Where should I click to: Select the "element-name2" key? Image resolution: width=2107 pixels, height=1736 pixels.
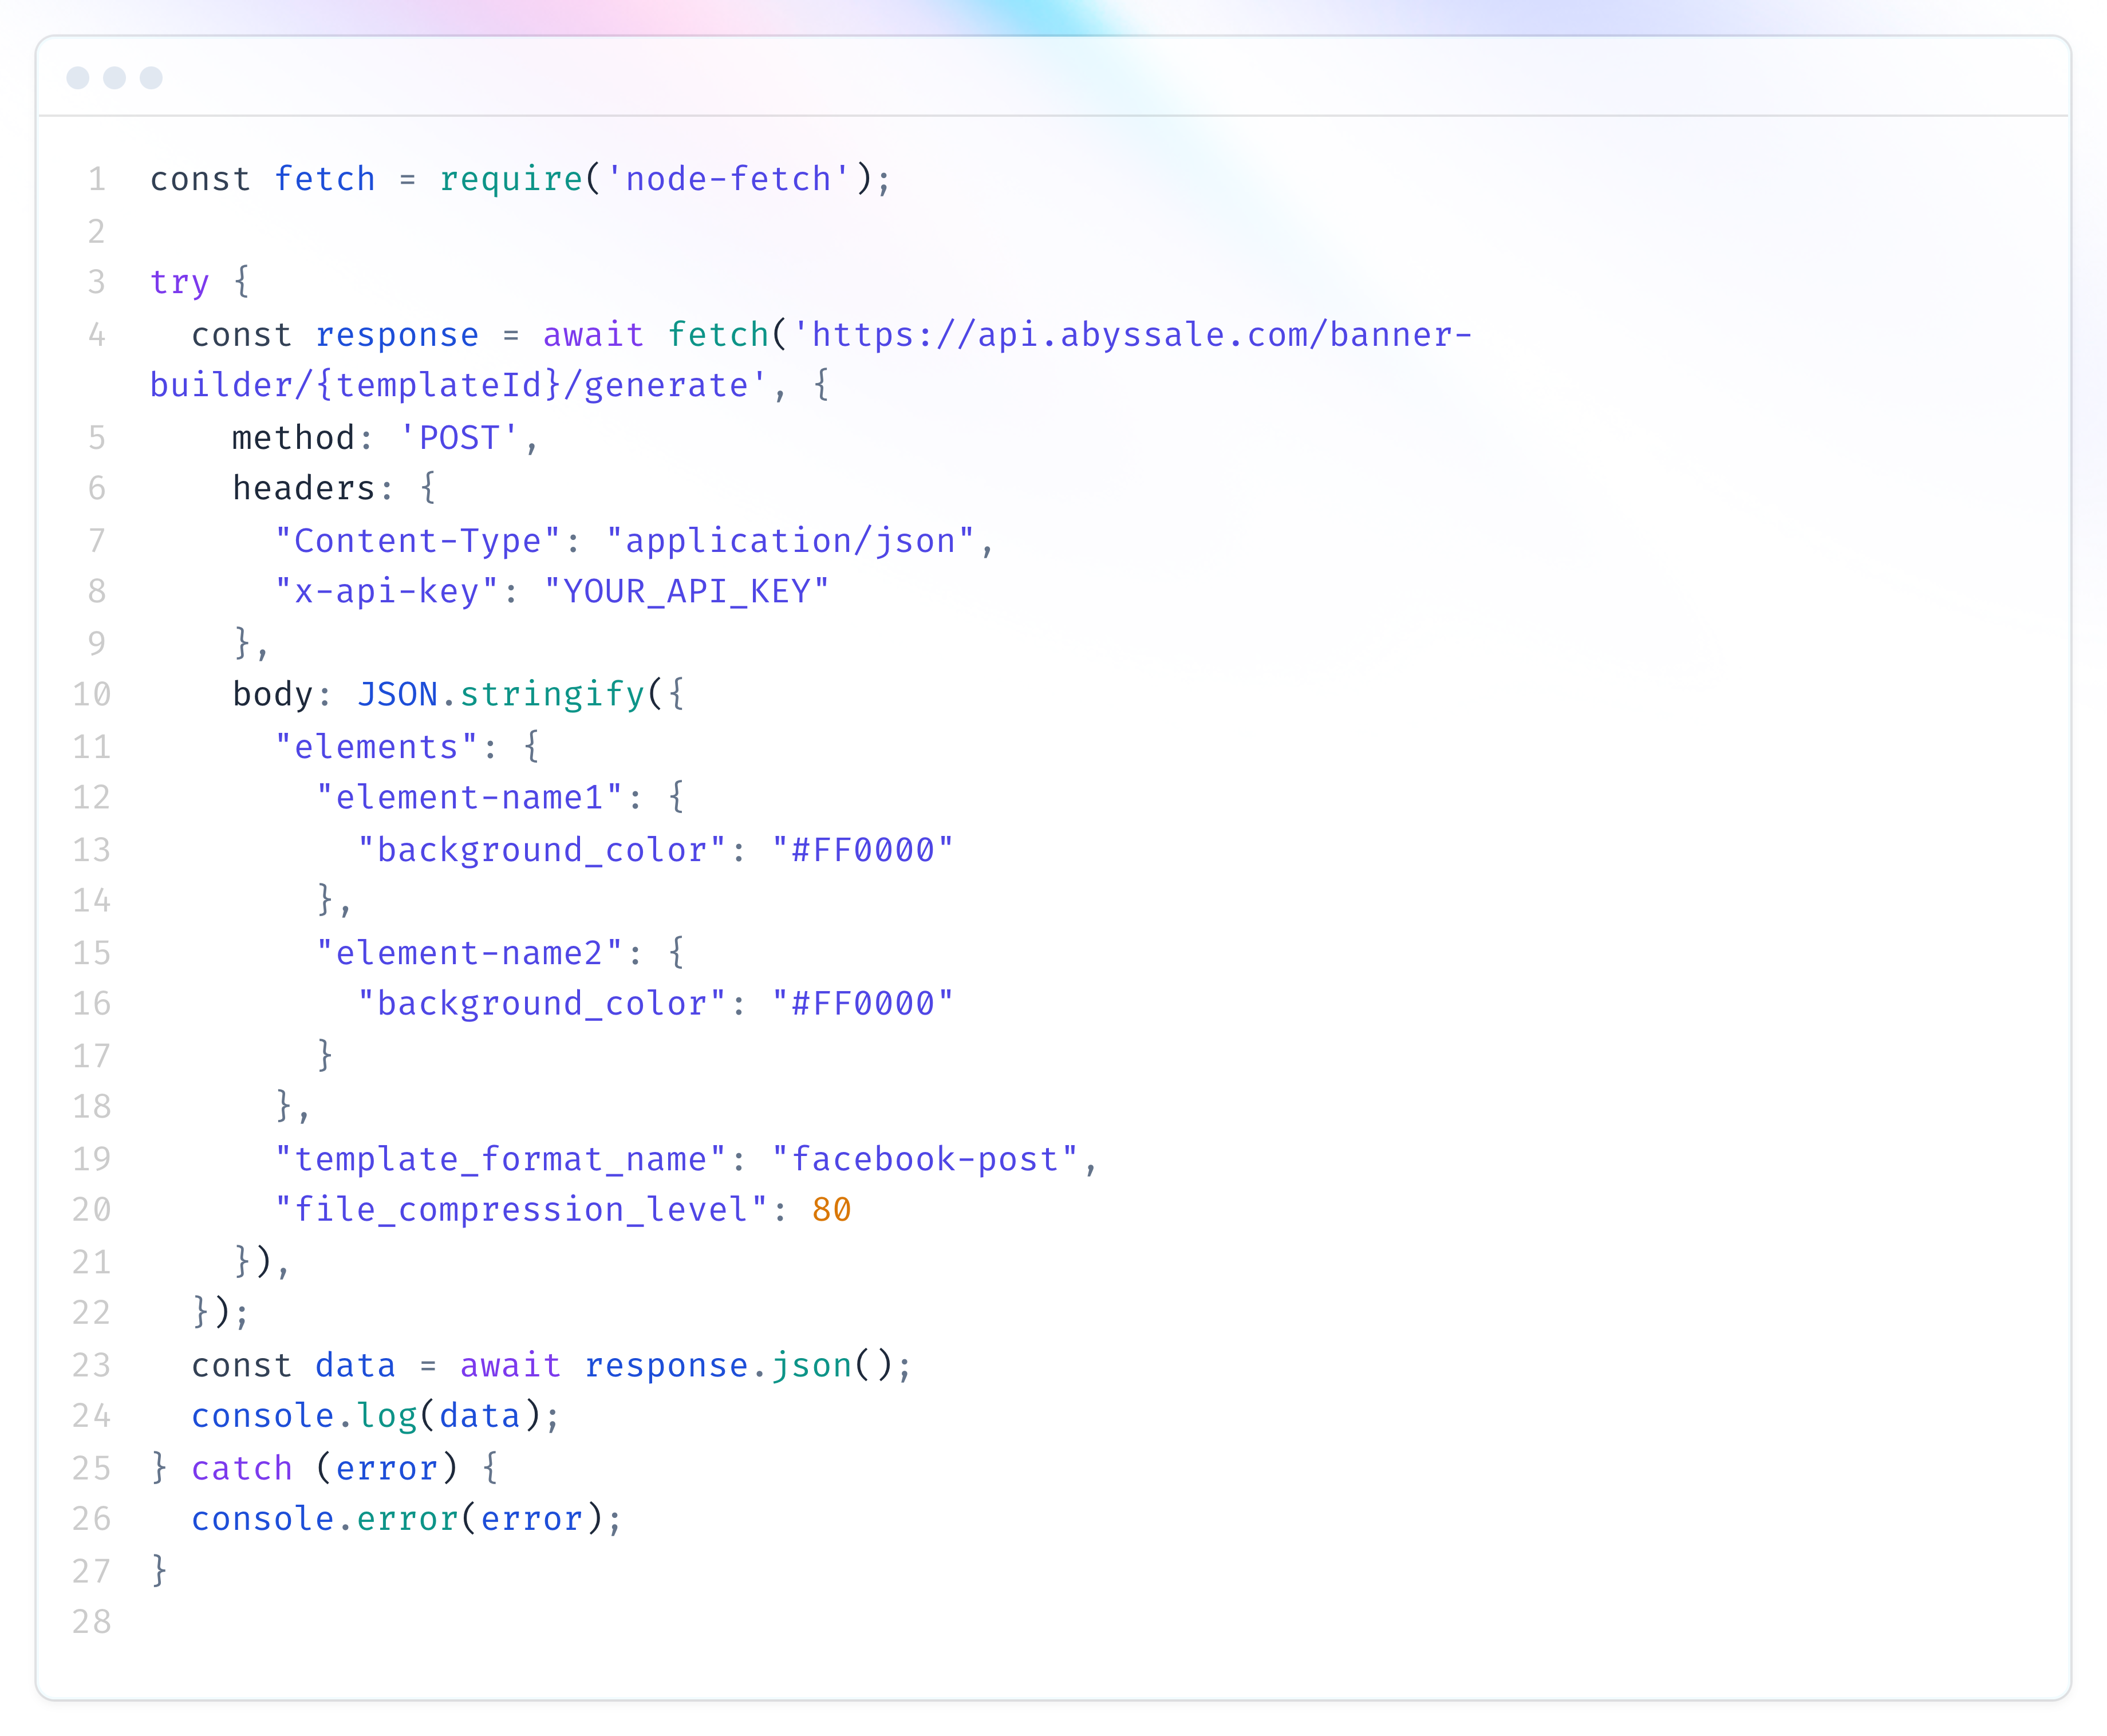pos(470,953)
